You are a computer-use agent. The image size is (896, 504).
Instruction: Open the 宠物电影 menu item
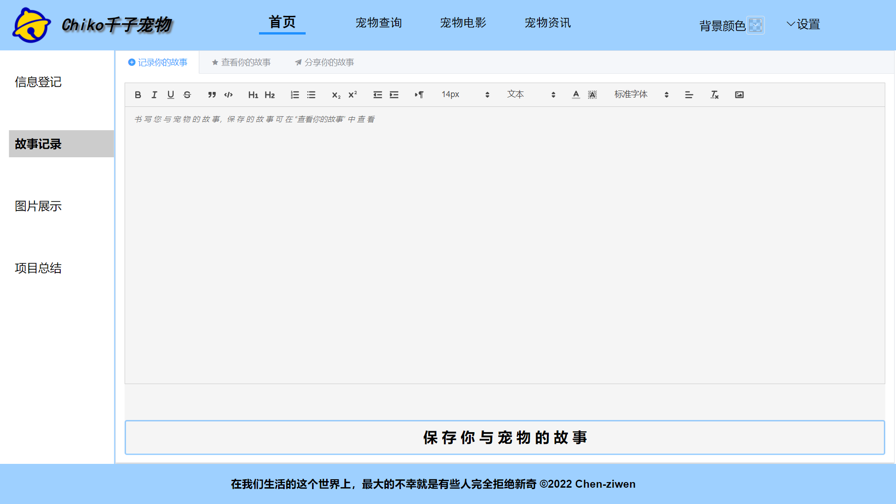[463, 22]
